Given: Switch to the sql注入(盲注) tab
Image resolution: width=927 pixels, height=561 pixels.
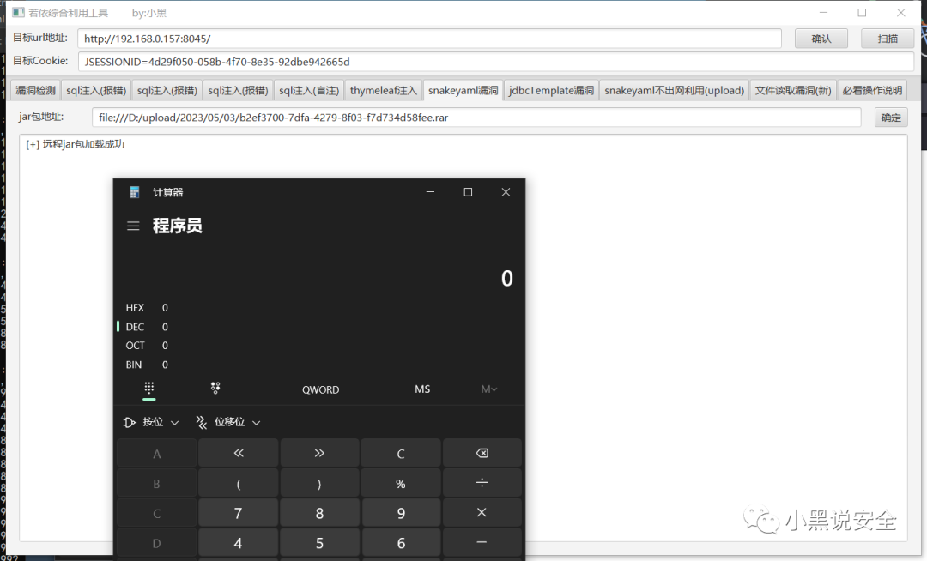Looking at the screenshot, I should click(x=309, y=90).
